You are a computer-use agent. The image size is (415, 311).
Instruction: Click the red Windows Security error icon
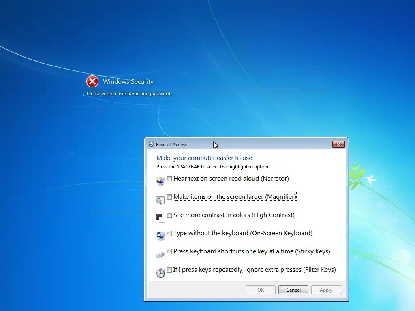coord(92,81)
